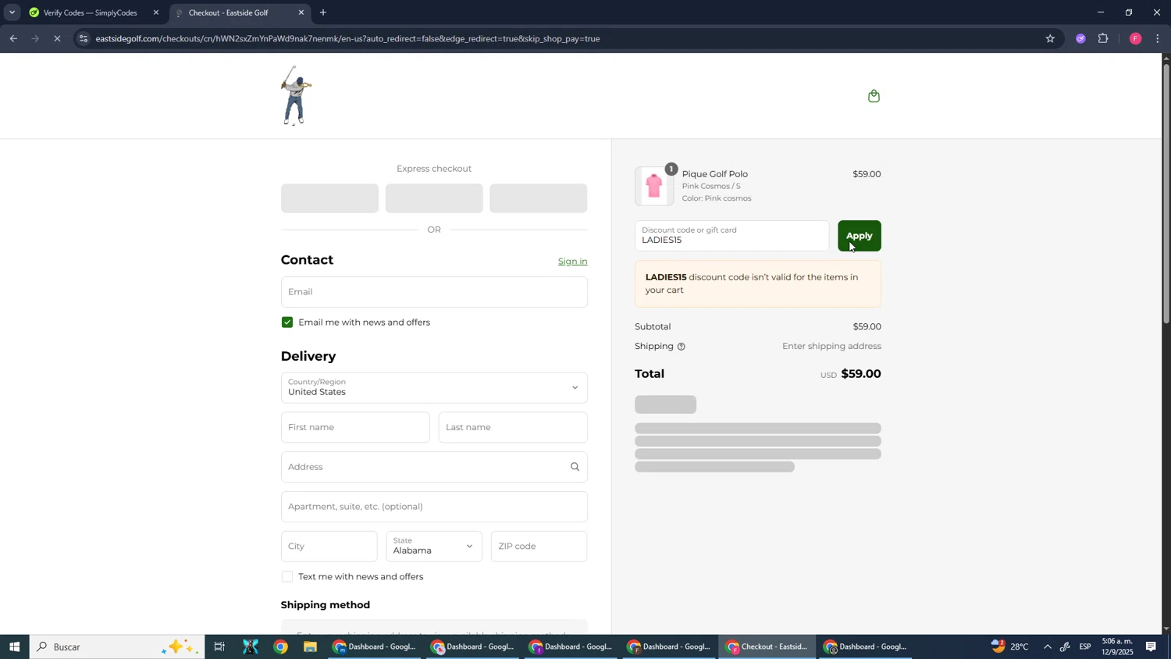Open the Chrome three-dot menu

tap(1158, 38)
